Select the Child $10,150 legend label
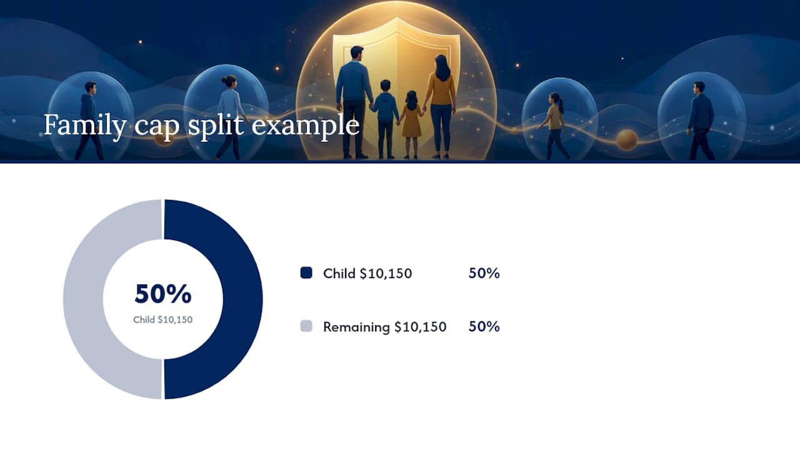Viewport: 800px width, 450px height. pyautogui.click(x=367, y=273)
